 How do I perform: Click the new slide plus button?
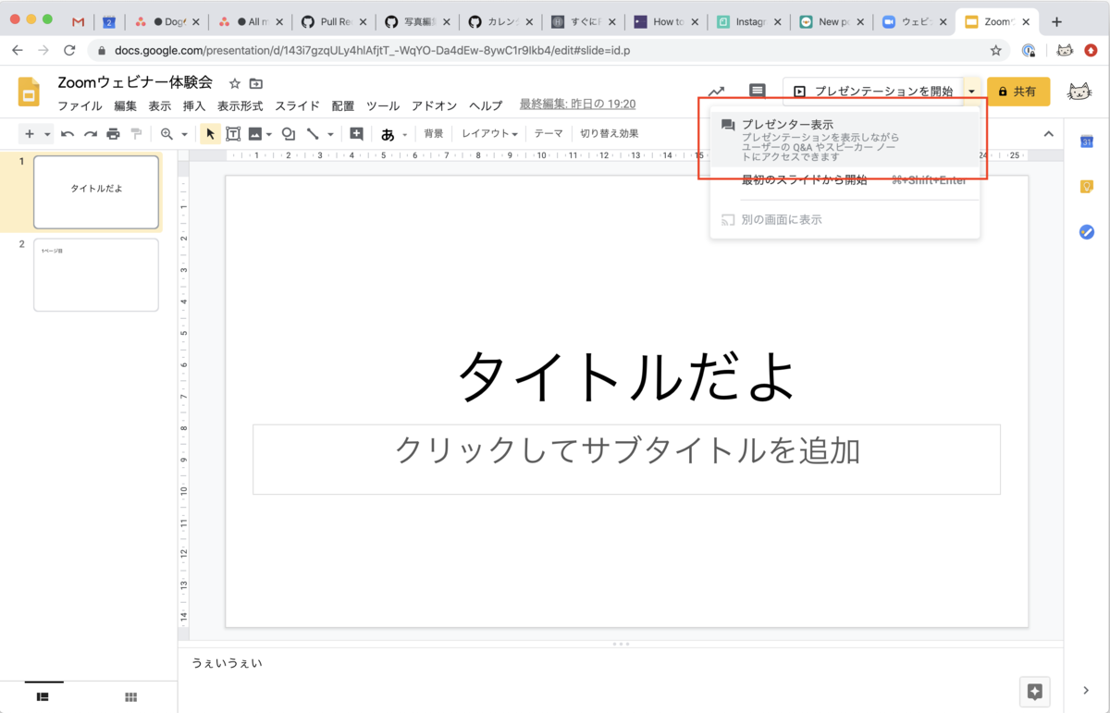coord(30,134)
